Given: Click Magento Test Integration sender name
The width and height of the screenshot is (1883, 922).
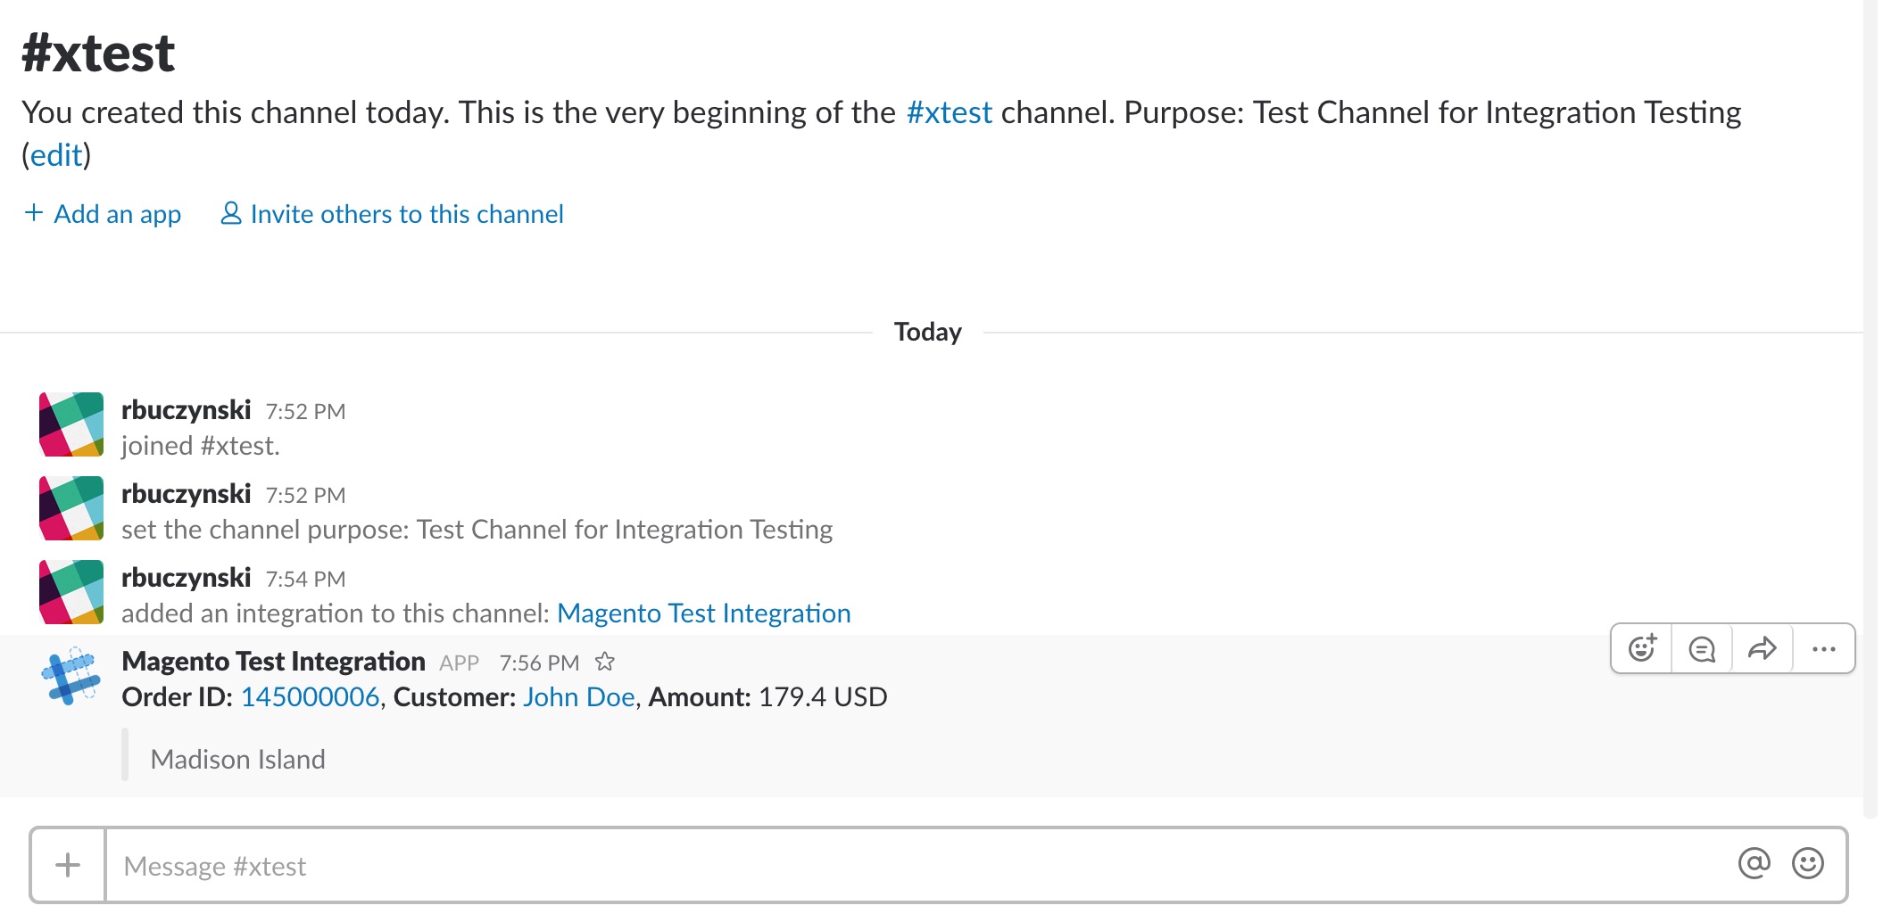Looking at the screenshot, I should pyautogui.click(x=273, y=662).
